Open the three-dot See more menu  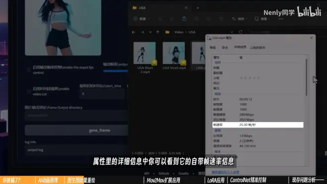[281, 19]
